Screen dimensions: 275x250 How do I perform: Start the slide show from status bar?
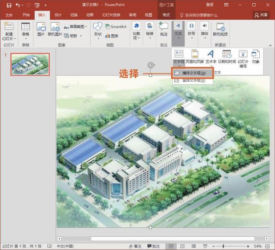click(x=205, y=246)
